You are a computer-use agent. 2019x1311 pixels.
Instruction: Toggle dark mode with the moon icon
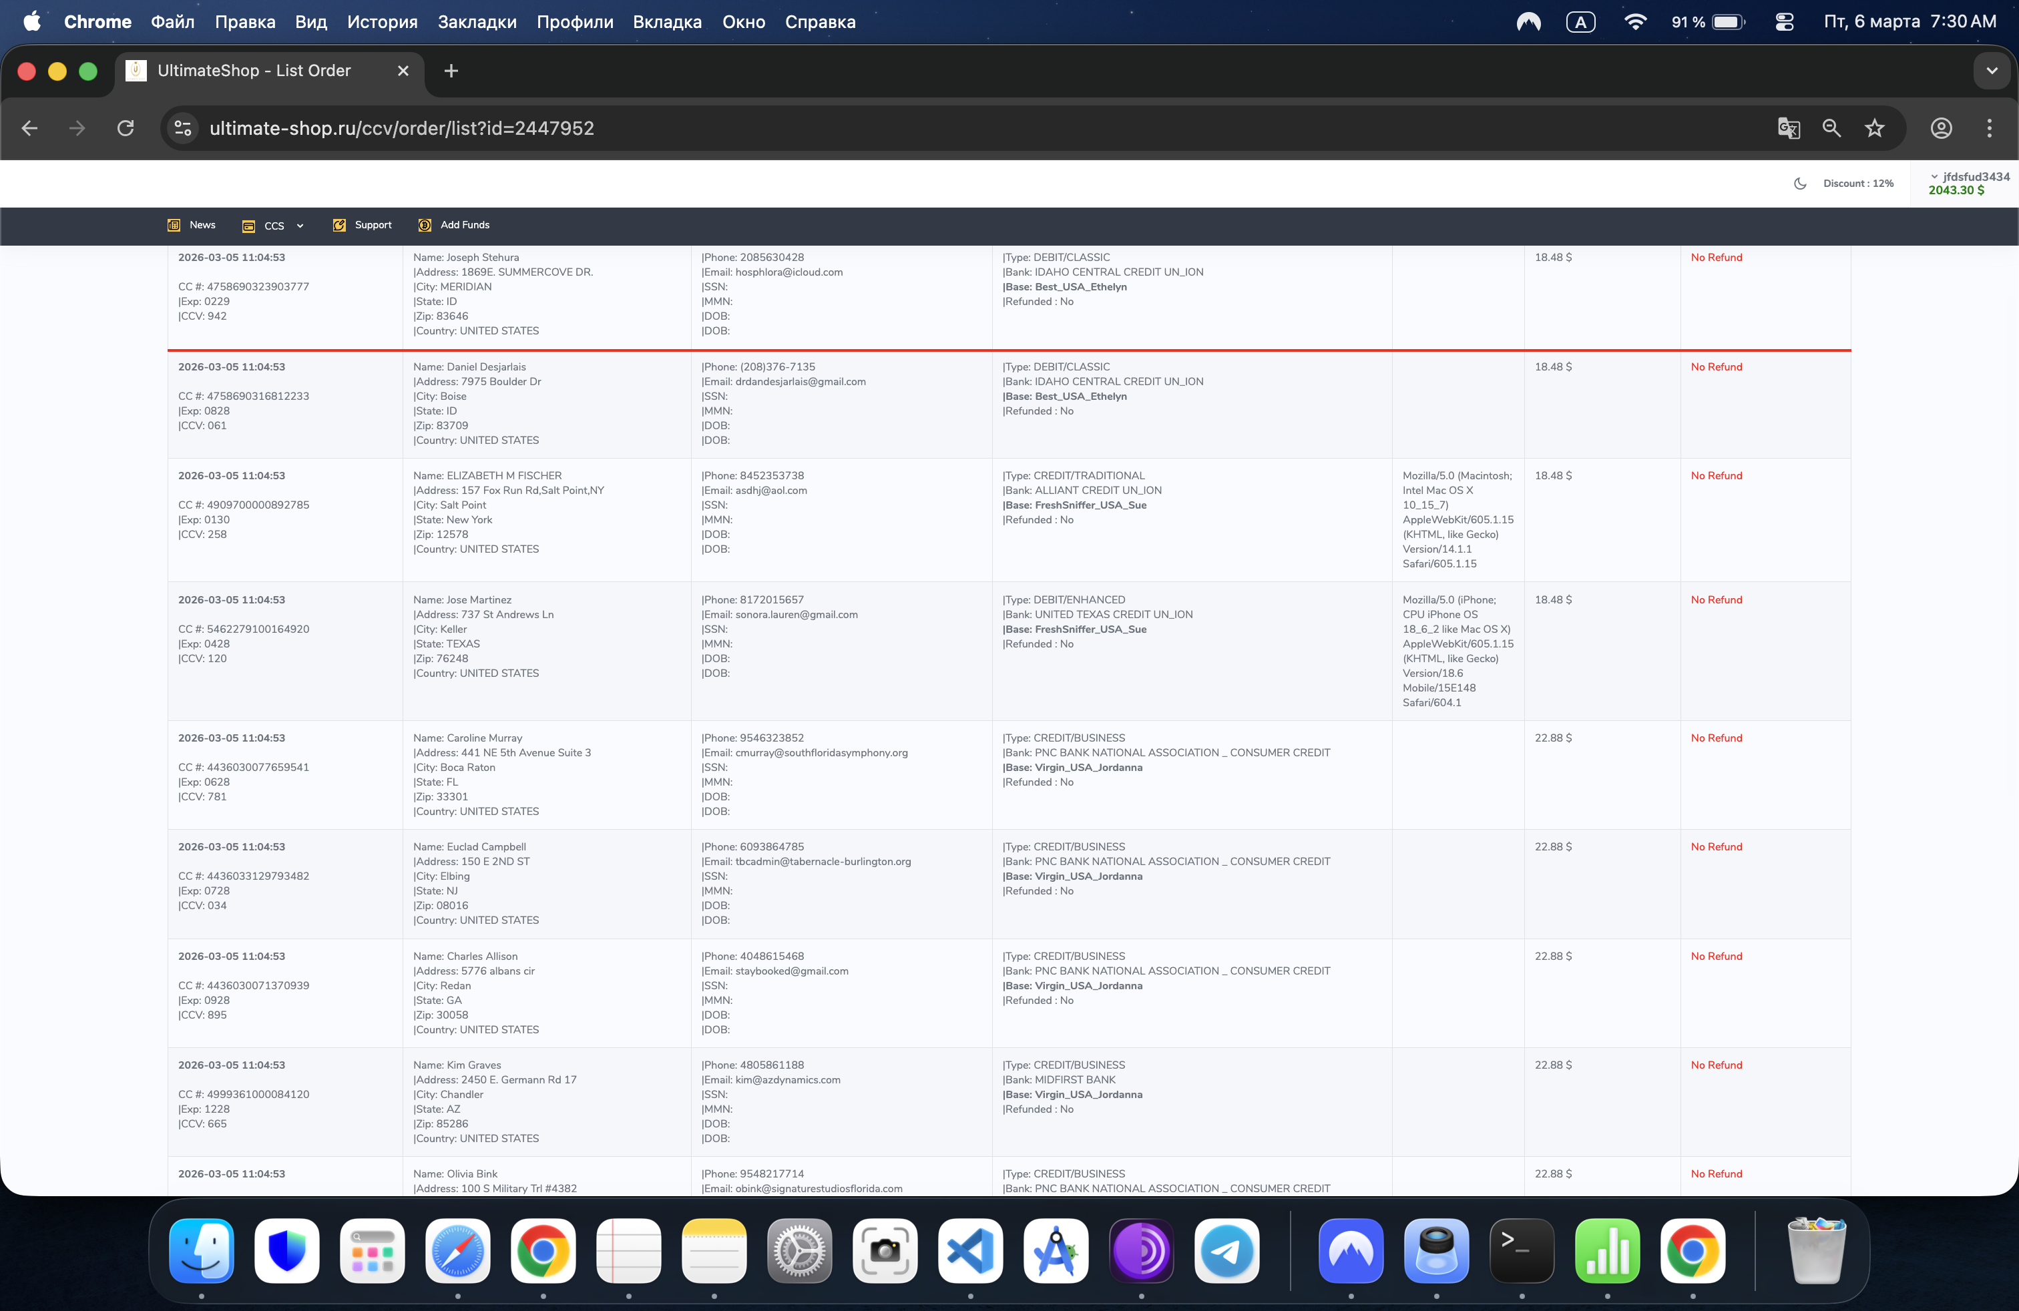1800,183
